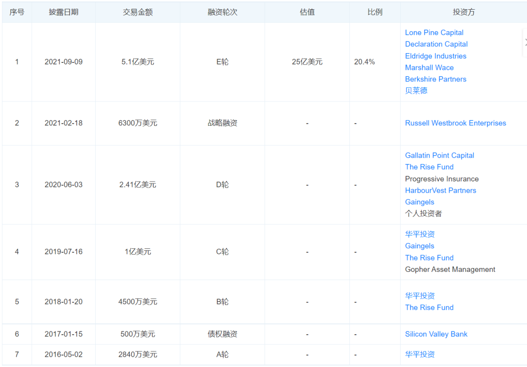Select the amount 1亿美元
The image size is (527, 367).
[x=138, y=251]
